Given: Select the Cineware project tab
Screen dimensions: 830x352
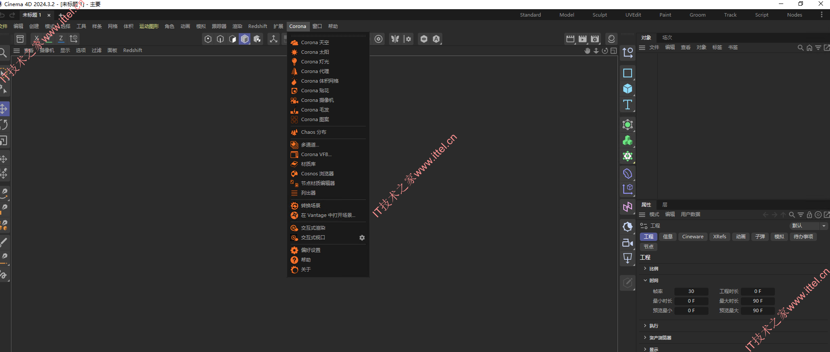Looking at the screenshot, I should pos(693,237).
